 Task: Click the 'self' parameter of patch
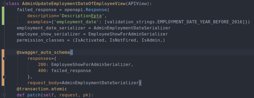pos(49,95)
